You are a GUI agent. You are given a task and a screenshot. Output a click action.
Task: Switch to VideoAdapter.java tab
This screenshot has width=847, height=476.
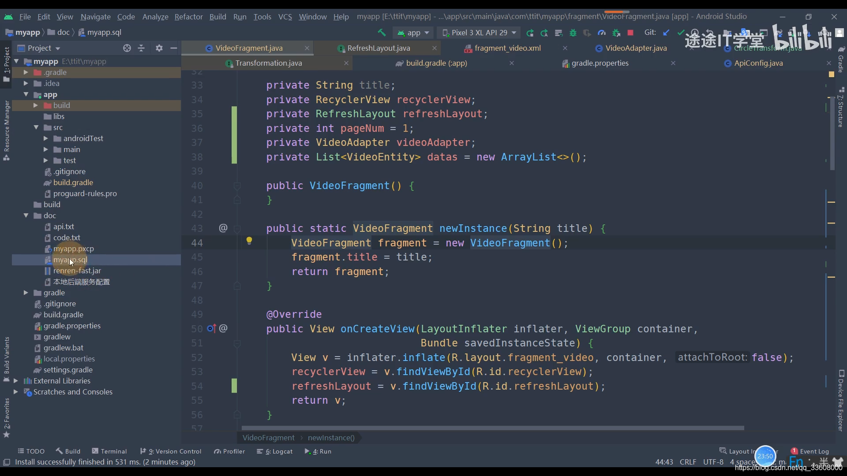pyautogui.click(x=636, y=48)
